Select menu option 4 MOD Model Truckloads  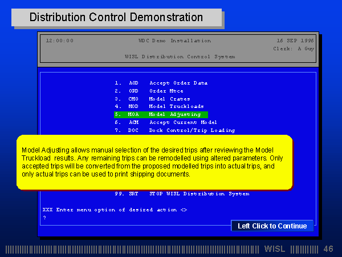coord(159,106)
